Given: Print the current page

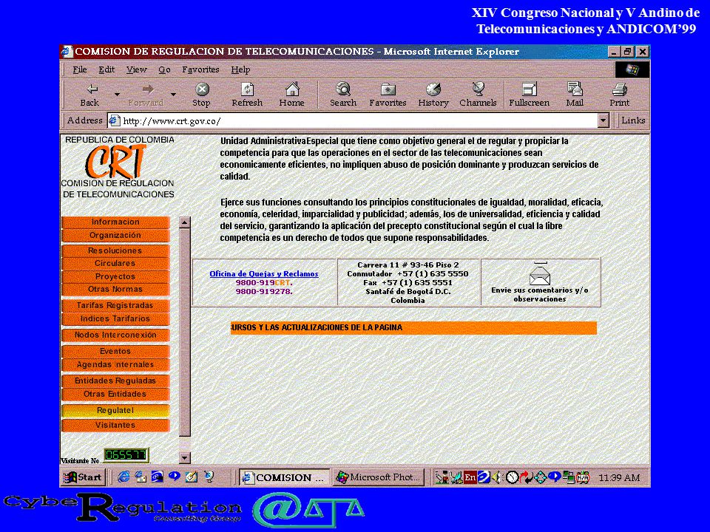Looking at the screenshot, I should click(x=620, y=95).
